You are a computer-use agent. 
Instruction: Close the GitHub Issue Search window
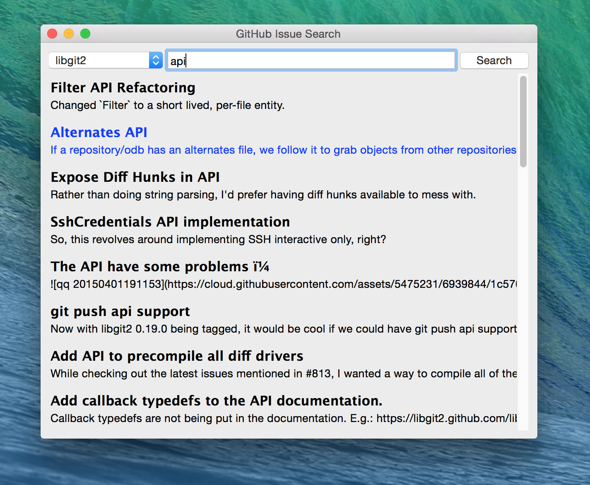coord(52,34)
